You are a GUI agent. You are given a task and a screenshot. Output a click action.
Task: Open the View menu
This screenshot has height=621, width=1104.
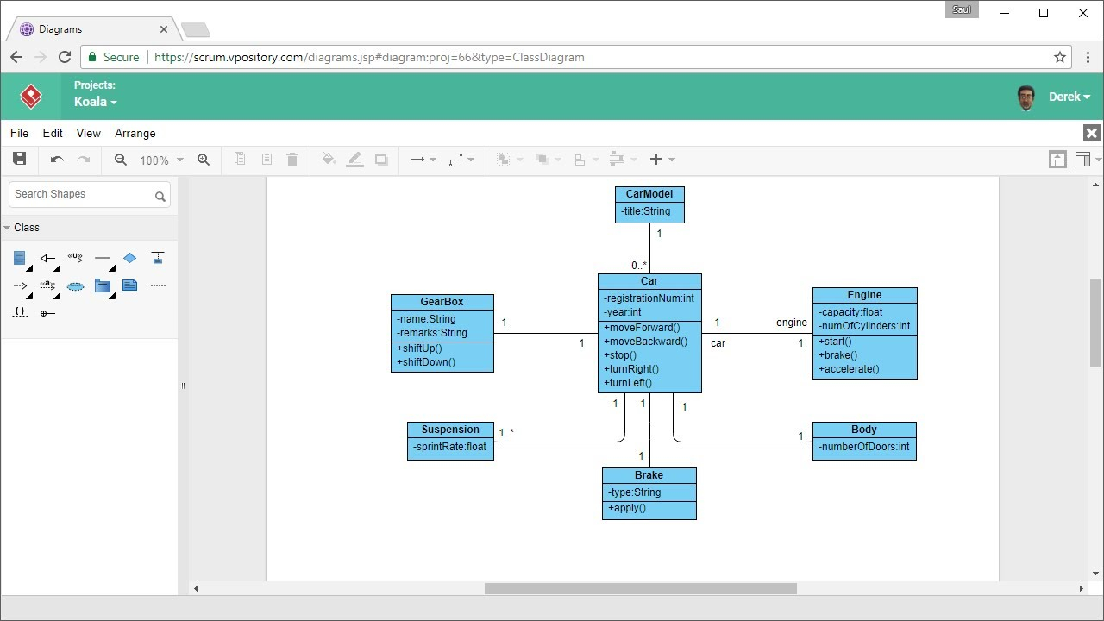coord(88,133)
